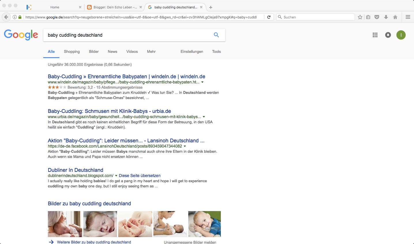Open thumbnail of mother leaning over baby
The width and height of the screenshot is (414, 244).
tap(170, 224)
